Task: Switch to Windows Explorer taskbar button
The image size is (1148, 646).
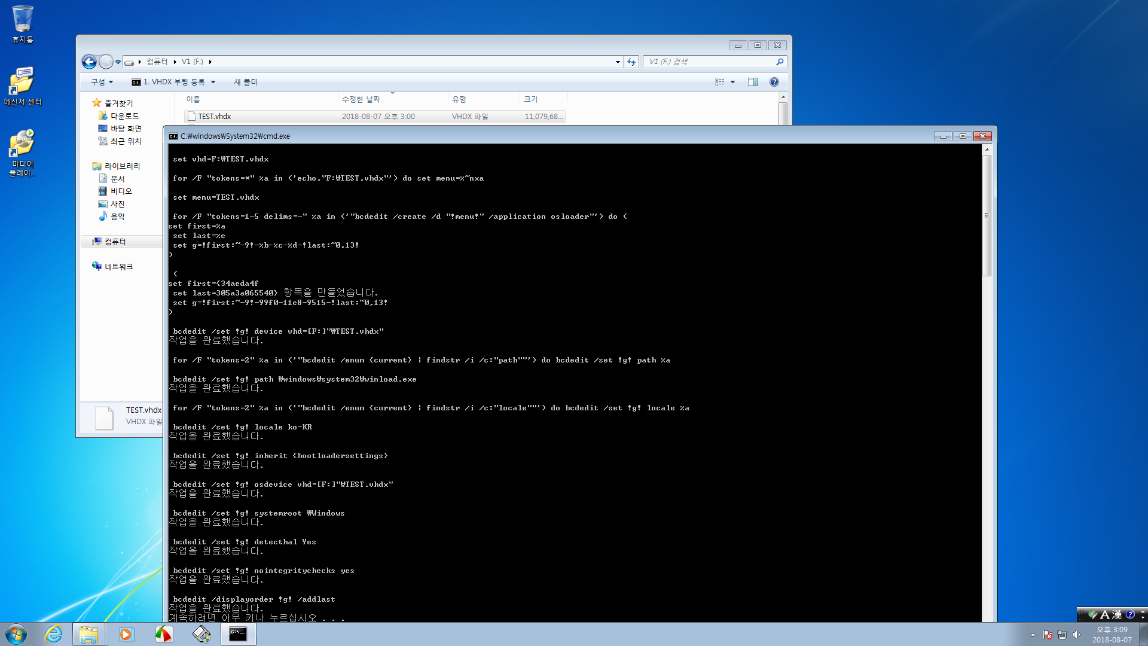Action: click(x=88, y=634)
